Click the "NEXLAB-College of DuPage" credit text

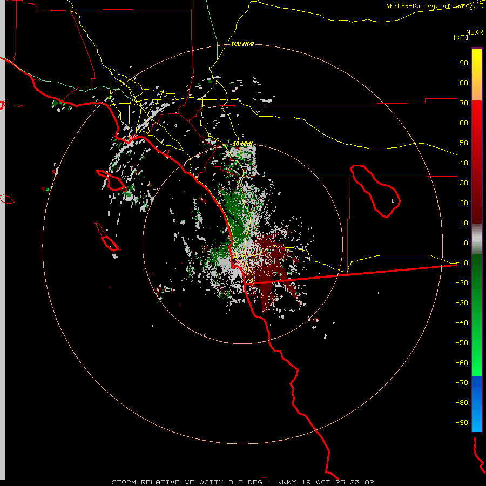431,6
